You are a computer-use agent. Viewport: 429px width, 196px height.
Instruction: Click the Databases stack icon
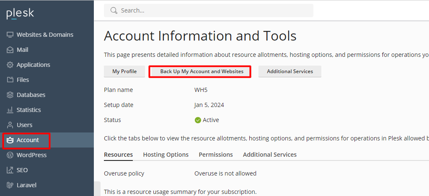pos(10,95)
